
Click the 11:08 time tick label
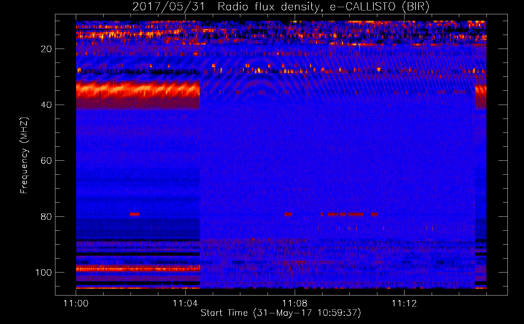[x=295, y=303]
